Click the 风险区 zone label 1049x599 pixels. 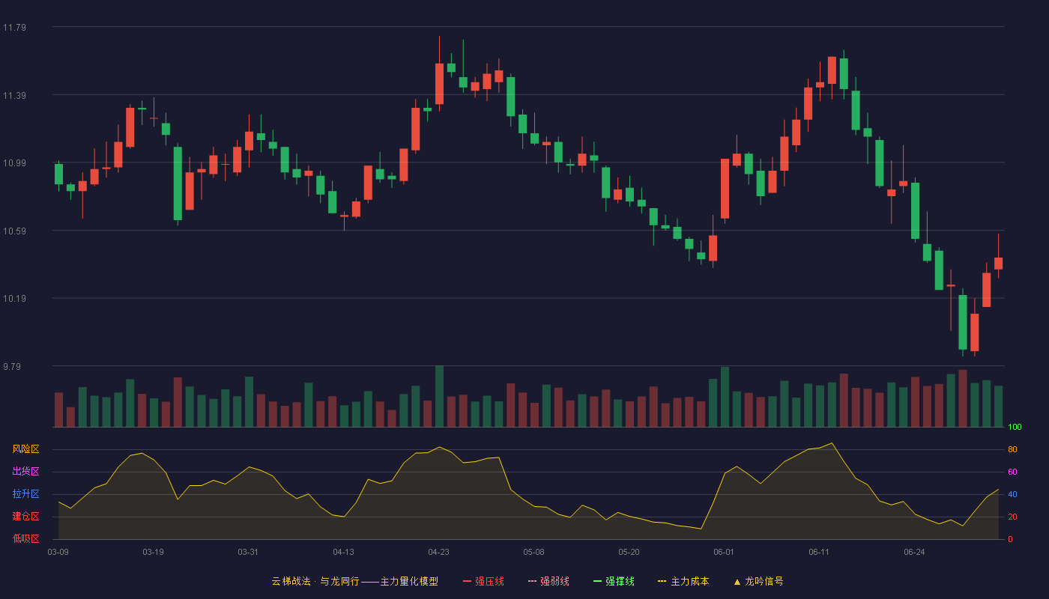pos(26,449)
